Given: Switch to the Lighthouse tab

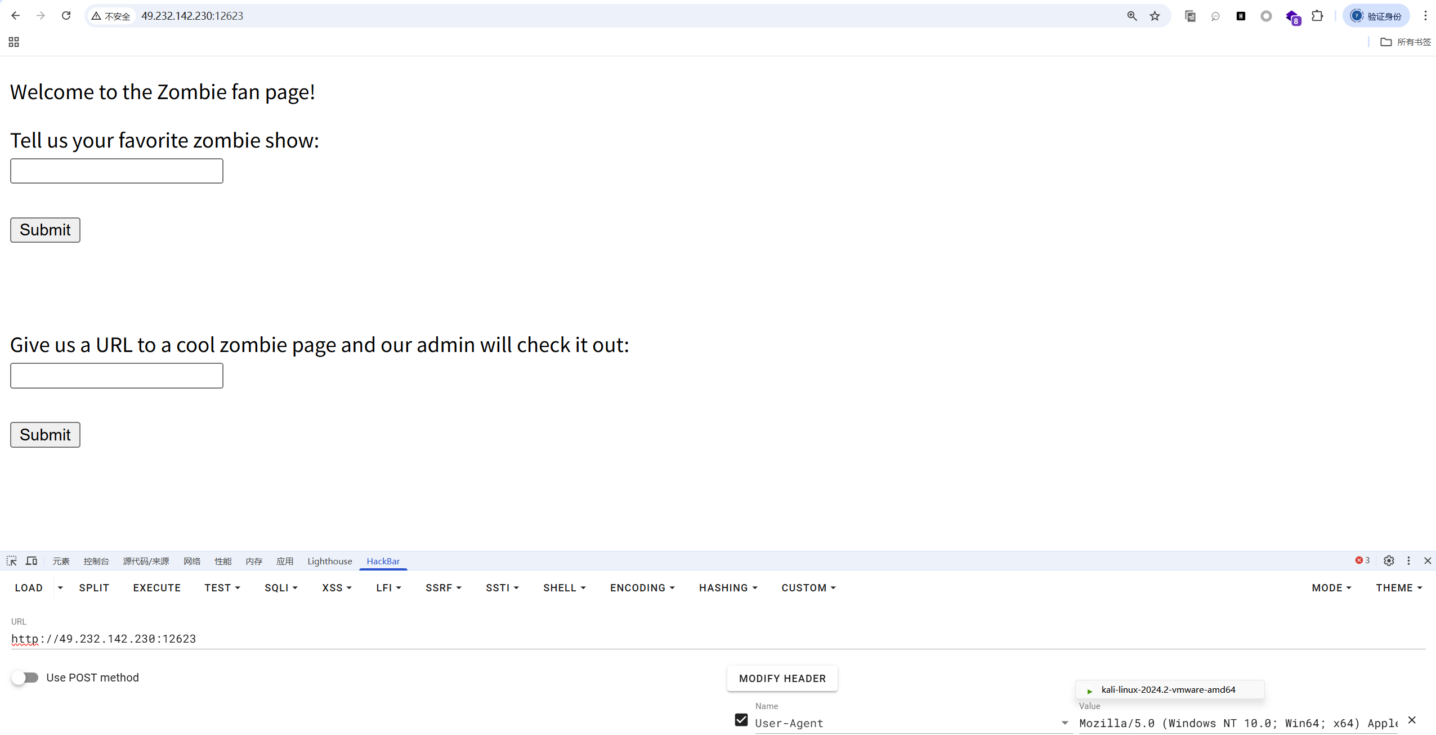Looking at the screenshot, I should 329,561.
